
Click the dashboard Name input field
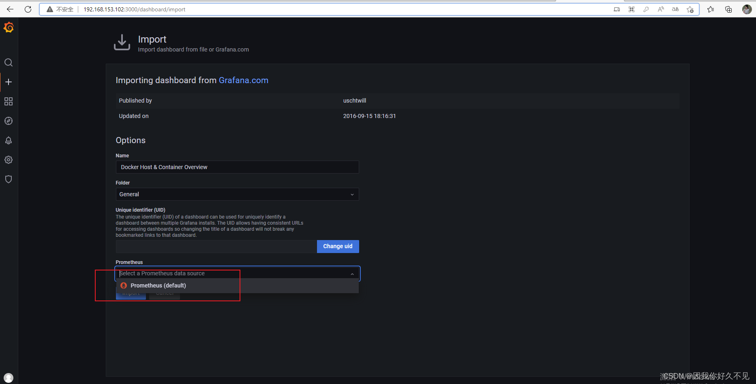point(237,167)
